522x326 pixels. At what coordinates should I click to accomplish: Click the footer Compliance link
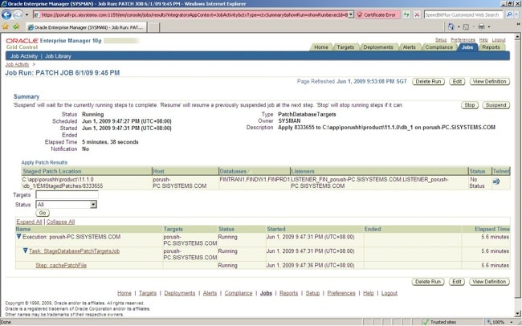[239, 293]
